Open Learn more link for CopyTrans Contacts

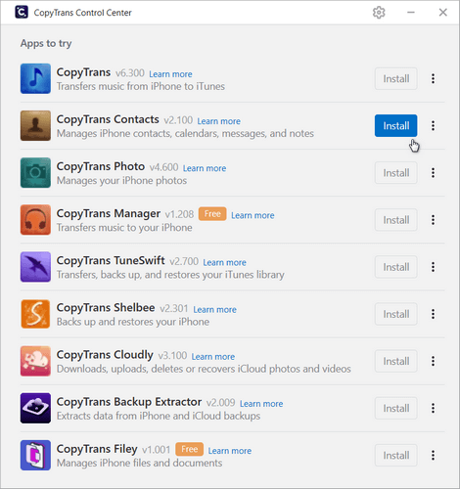coord(218,121)
